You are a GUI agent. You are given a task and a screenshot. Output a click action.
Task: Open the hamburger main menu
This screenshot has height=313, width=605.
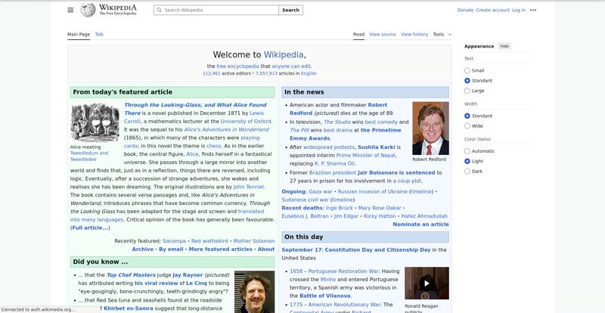point(70,10)
